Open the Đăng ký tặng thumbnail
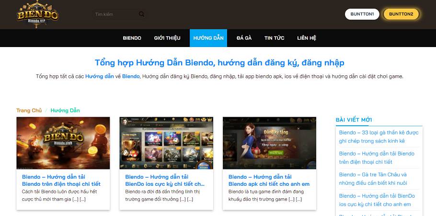 point(269,143)
